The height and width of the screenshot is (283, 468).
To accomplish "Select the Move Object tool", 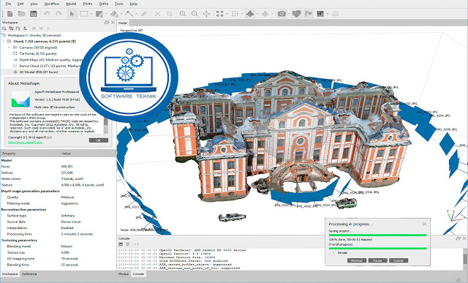I will pos(114,14).
